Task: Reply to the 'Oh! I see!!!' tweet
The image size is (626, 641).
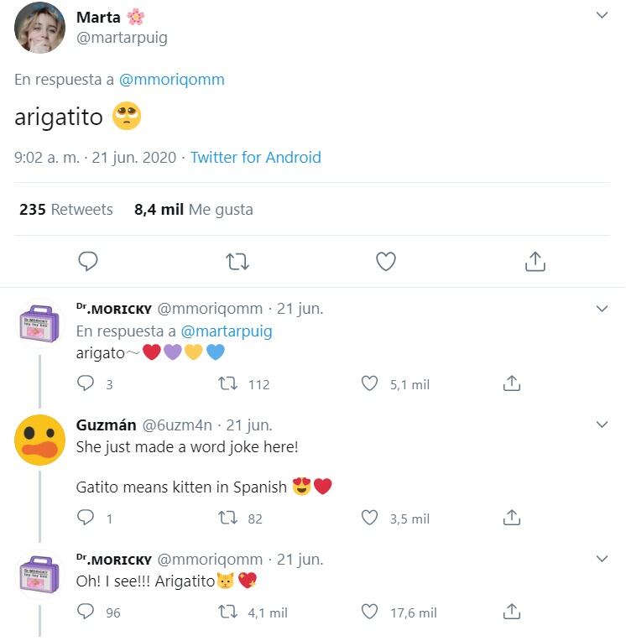Action: (x=86, y=612)
